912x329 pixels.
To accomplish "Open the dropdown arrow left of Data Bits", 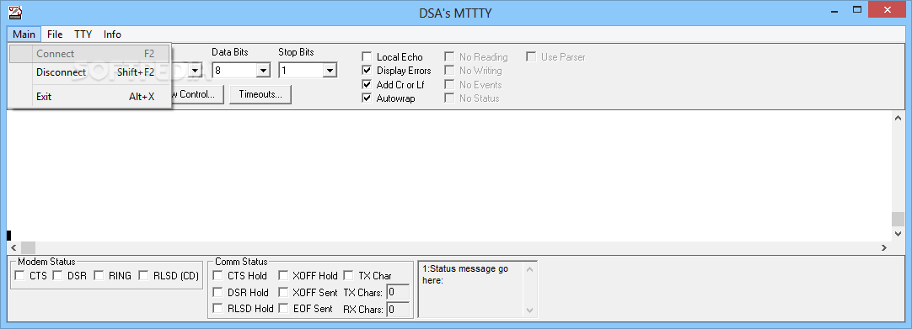I will [x=196, y=71].
